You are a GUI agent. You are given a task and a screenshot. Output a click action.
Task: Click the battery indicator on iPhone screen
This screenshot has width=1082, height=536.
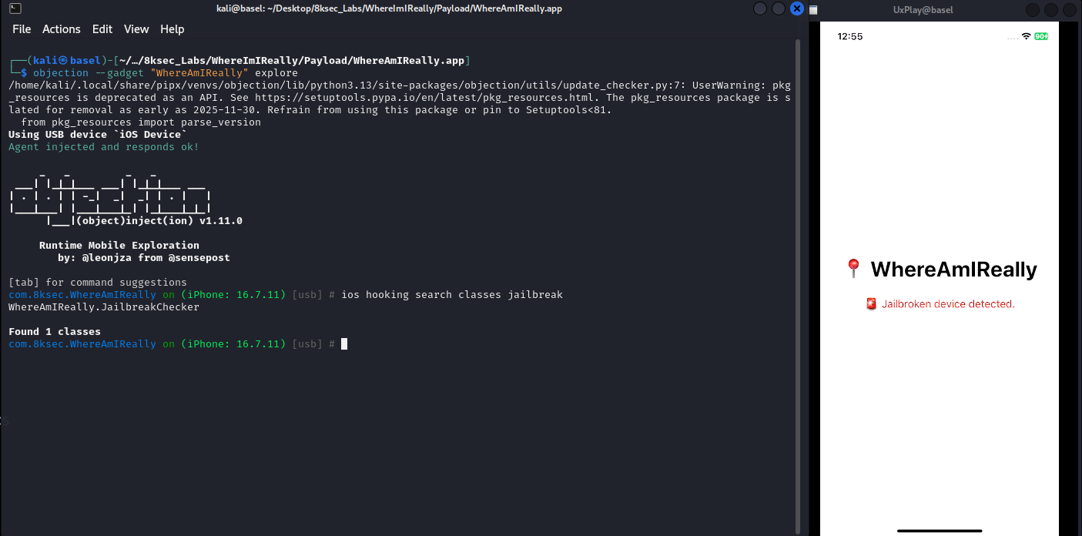1041,36
